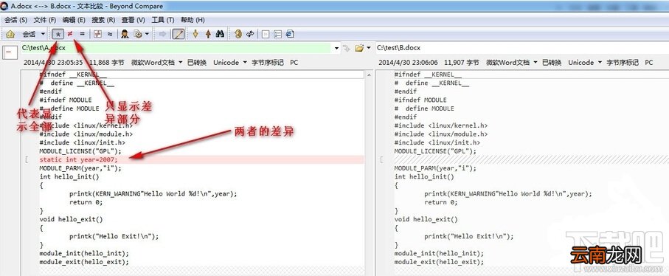
Task: Click left 字节序标记 label
Action: [x=268, y=62]
